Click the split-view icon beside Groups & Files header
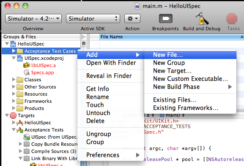Image resolution: width=244 pixels, height=166 pixels. [84, 37]
